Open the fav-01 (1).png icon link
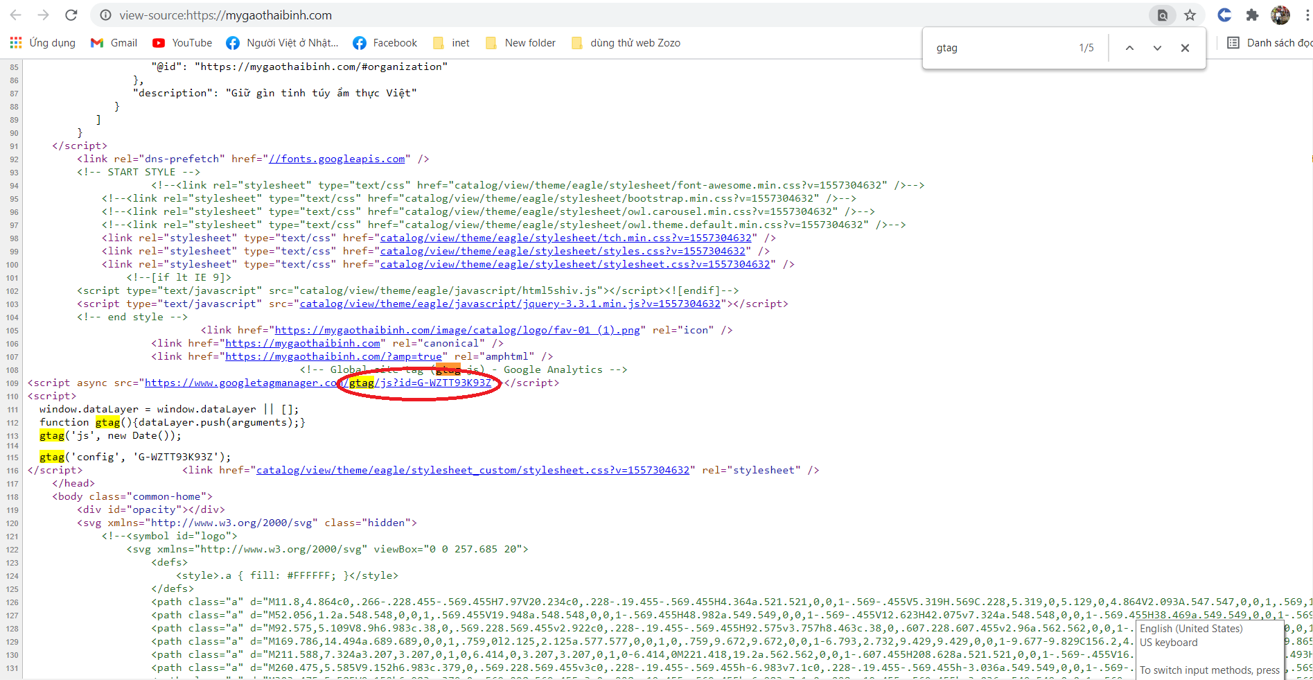This screenshot has height=680, width=1313. click(x=457, y=330)
